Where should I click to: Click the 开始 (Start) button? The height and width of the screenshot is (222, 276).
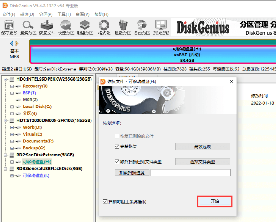click(215, 201)
